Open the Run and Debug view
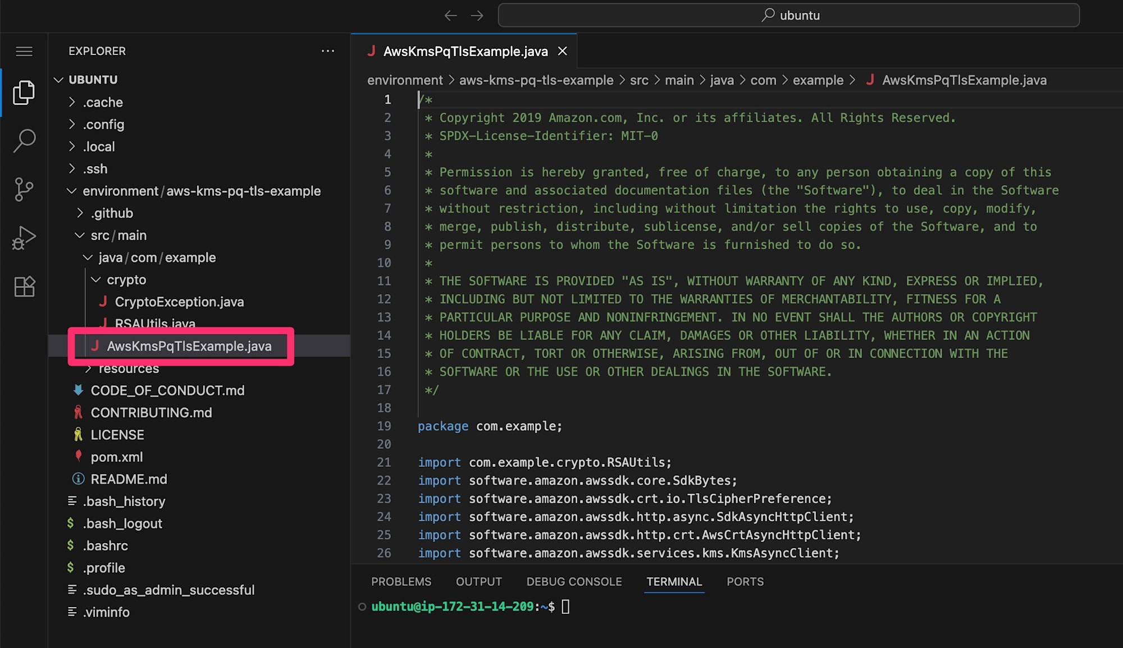Image resolution: width=1123 pixels, height=648 pixels. (24, 238)
